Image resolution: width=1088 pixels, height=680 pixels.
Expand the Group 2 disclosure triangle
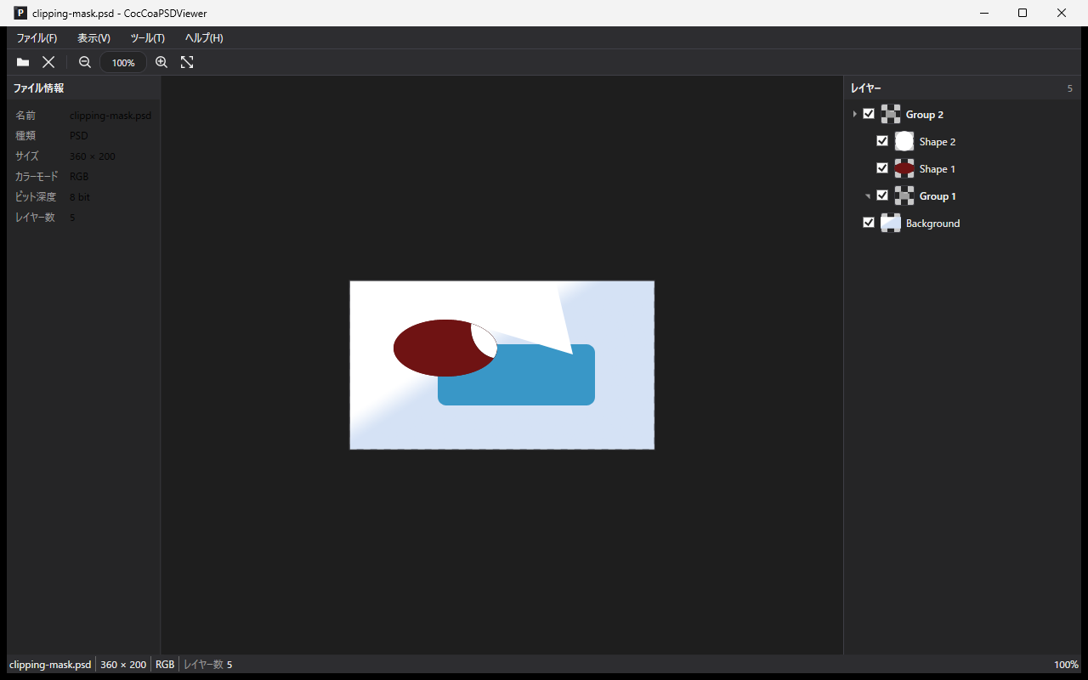[x=854, y=114]
